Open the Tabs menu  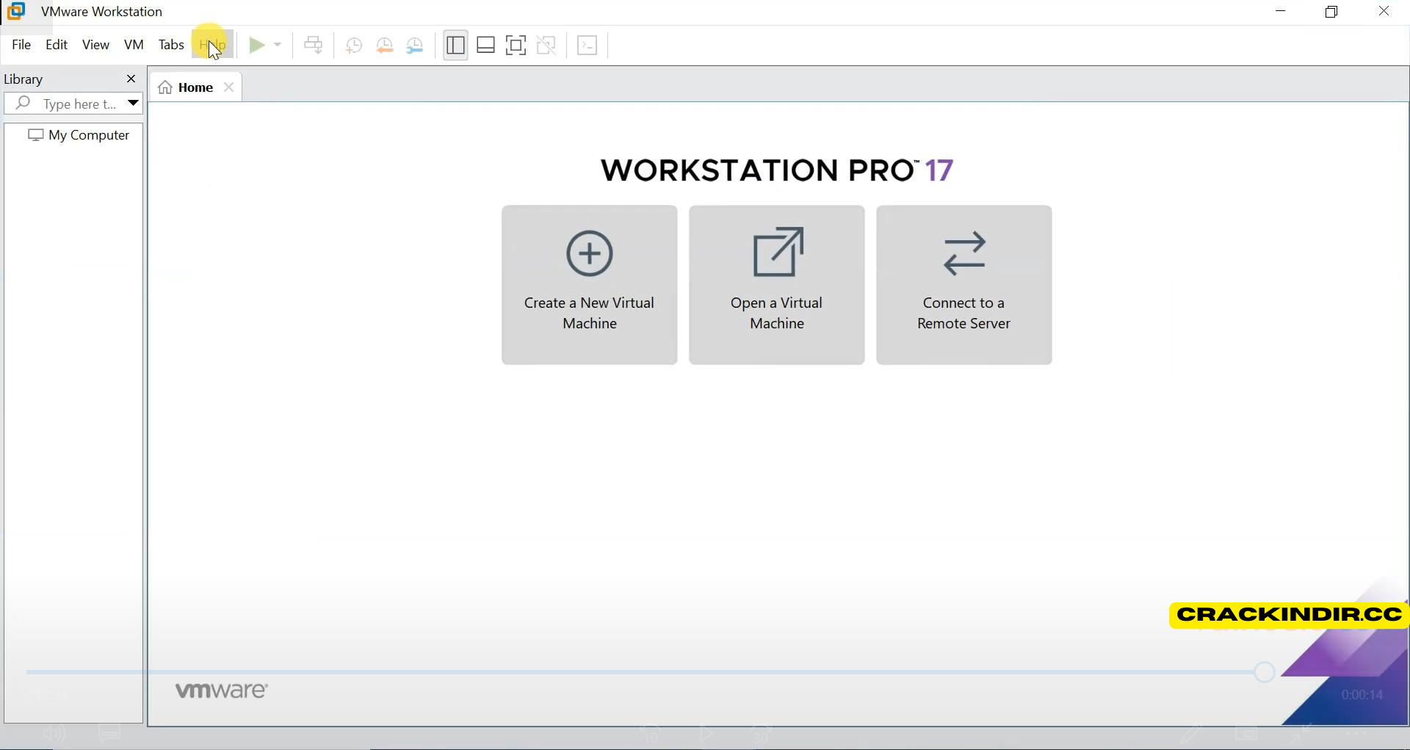point(171,45)
